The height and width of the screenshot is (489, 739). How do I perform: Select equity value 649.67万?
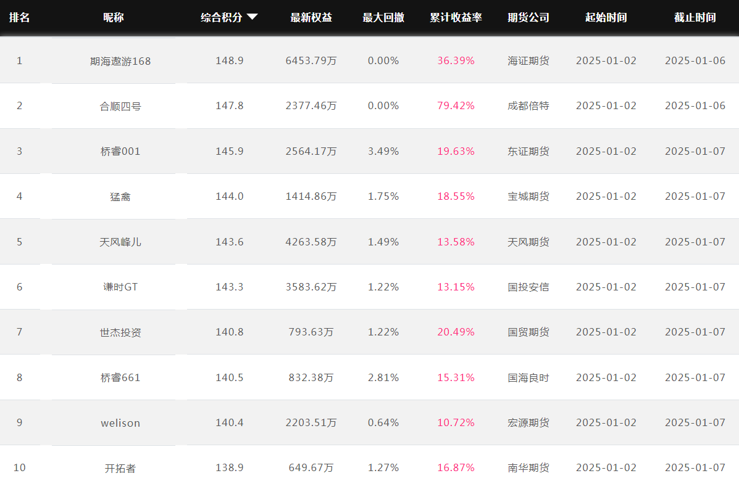311,468
